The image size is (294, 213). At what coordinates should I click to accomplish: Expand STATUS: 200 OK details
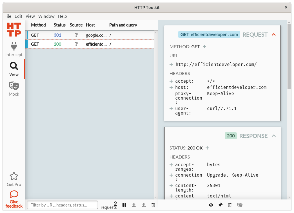coord(207,148)
